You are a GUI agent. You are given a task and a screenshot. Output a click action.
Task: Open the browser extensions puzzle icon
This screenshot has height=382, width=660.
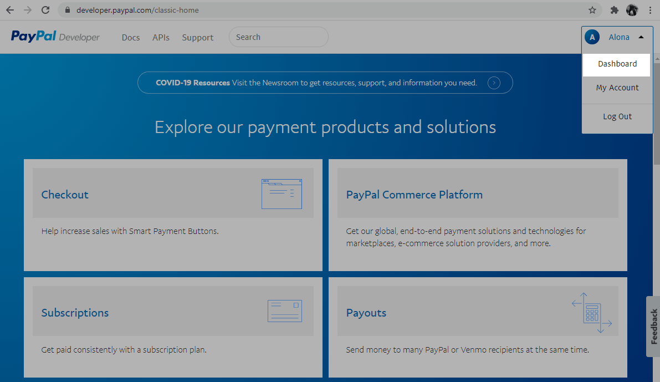click(x=614, y=10)
